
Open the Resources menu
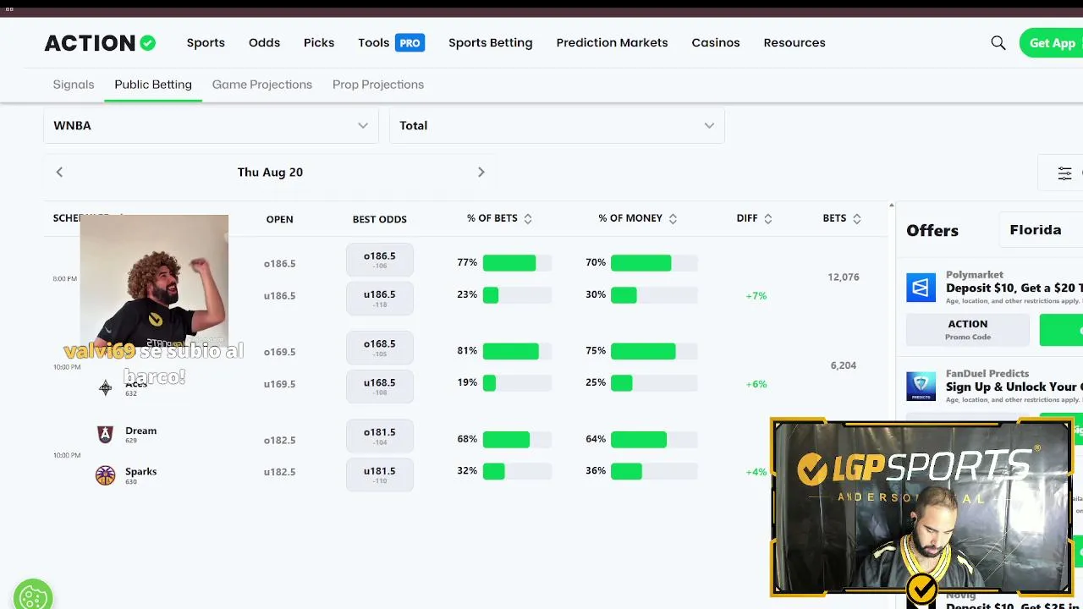click(x=794, y=42)
